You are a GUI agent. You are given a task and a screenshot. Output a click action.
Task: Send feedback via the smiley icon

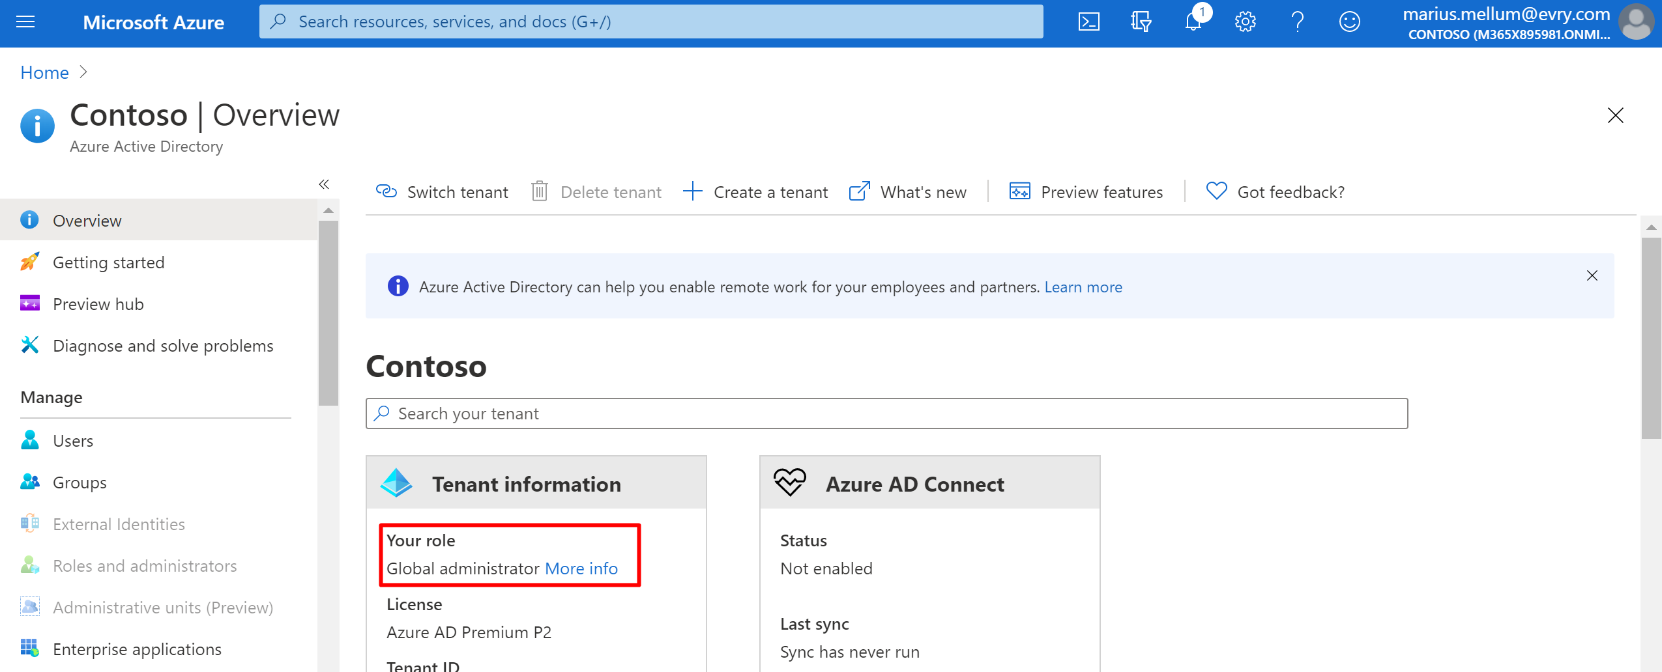point(1349,21)
